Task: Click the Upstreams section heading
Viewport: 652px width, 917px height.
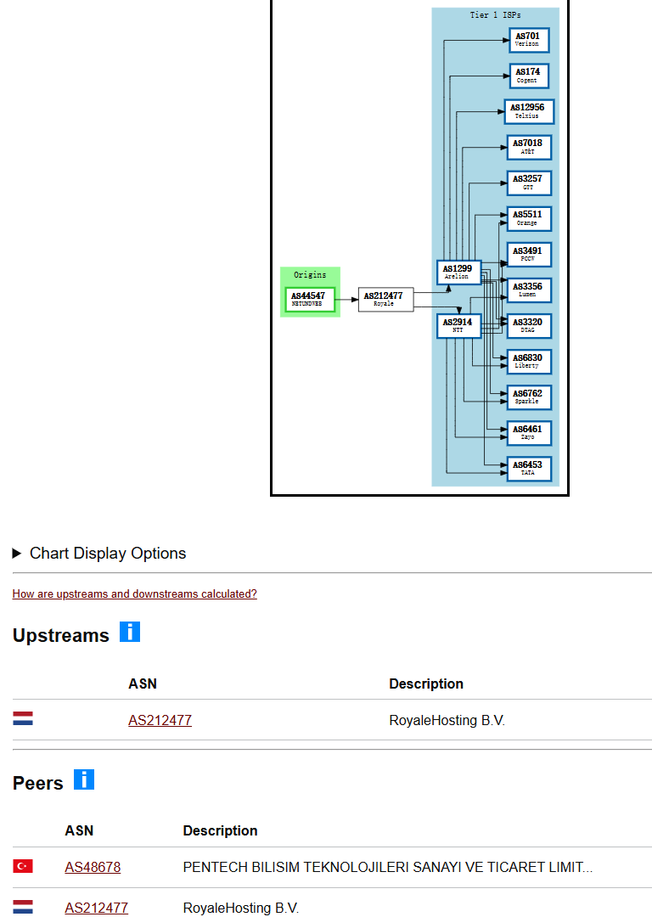Action: pos(61,635)
